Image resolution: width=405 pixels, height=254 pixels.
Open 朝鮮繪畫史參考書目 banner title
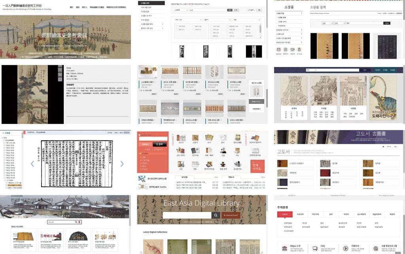pyautogui.click(x=64, y=35)
